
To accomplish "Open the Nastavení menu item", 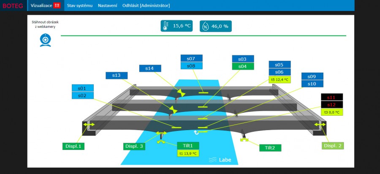I will pyautogui.click(x=107, y=5).
